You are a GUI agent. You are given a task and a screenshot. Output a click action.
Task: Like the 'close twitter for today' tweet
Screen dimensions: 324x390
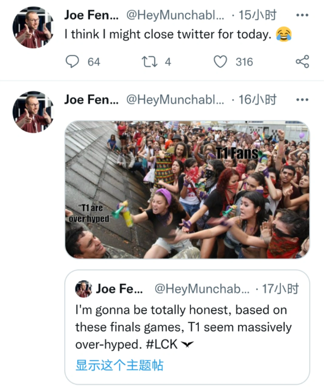pyautogui.click(x=220, y=62)
